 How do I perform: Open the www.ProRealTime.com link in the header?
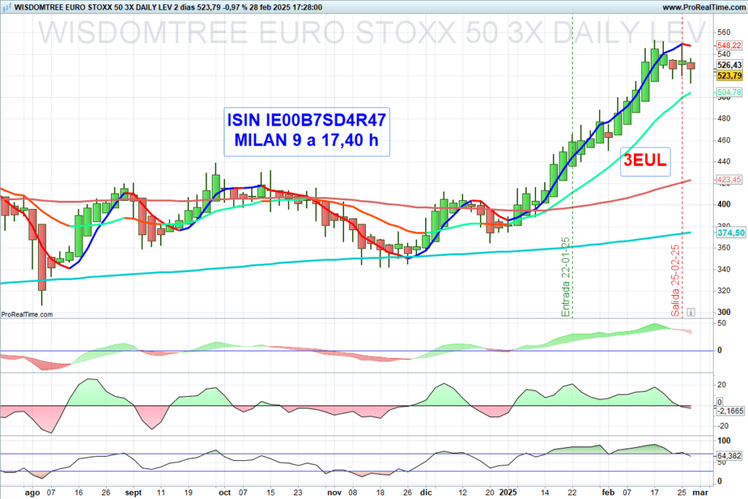703,7
